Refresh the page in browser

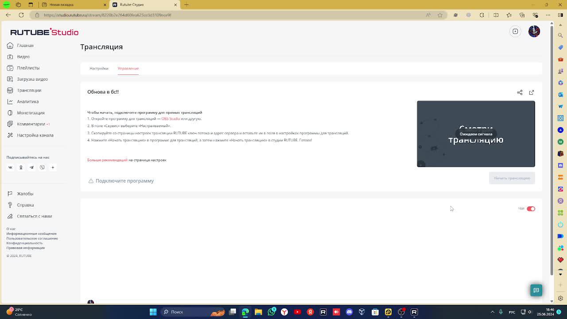pos(21,15)
